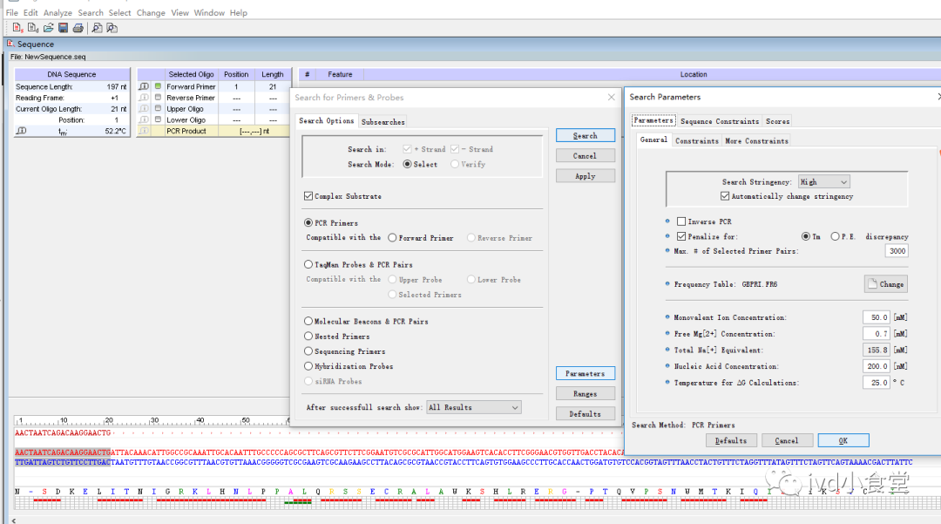
Task: Click Apply in the search dialog
Action: click(x=586, y=176)
